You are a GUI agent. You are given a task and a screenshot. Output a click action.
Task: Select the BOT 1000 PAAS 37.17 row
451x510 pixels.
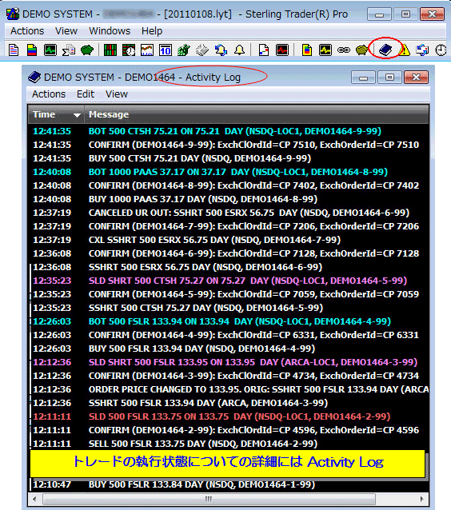[x=229, y=172]
